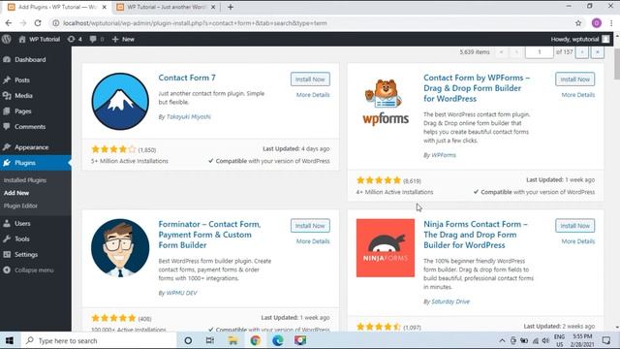This screenshot has height=349, width=620.
Task: Select Add New plugins submenu item
Action: click(x=16, y=193)
